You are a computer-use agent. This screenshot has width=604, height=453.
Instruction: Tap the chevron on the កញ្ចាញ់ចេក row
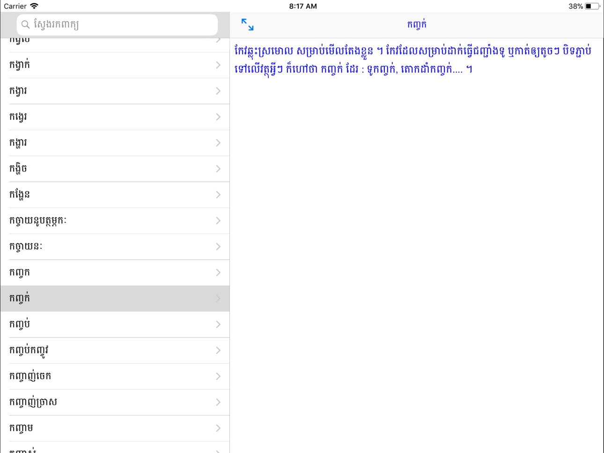[x=218, y=376]
